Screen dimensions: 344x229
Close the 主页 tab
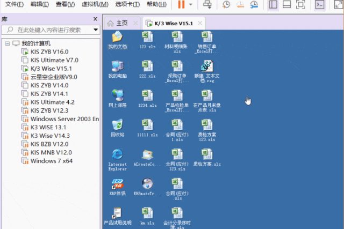[135, 23]
